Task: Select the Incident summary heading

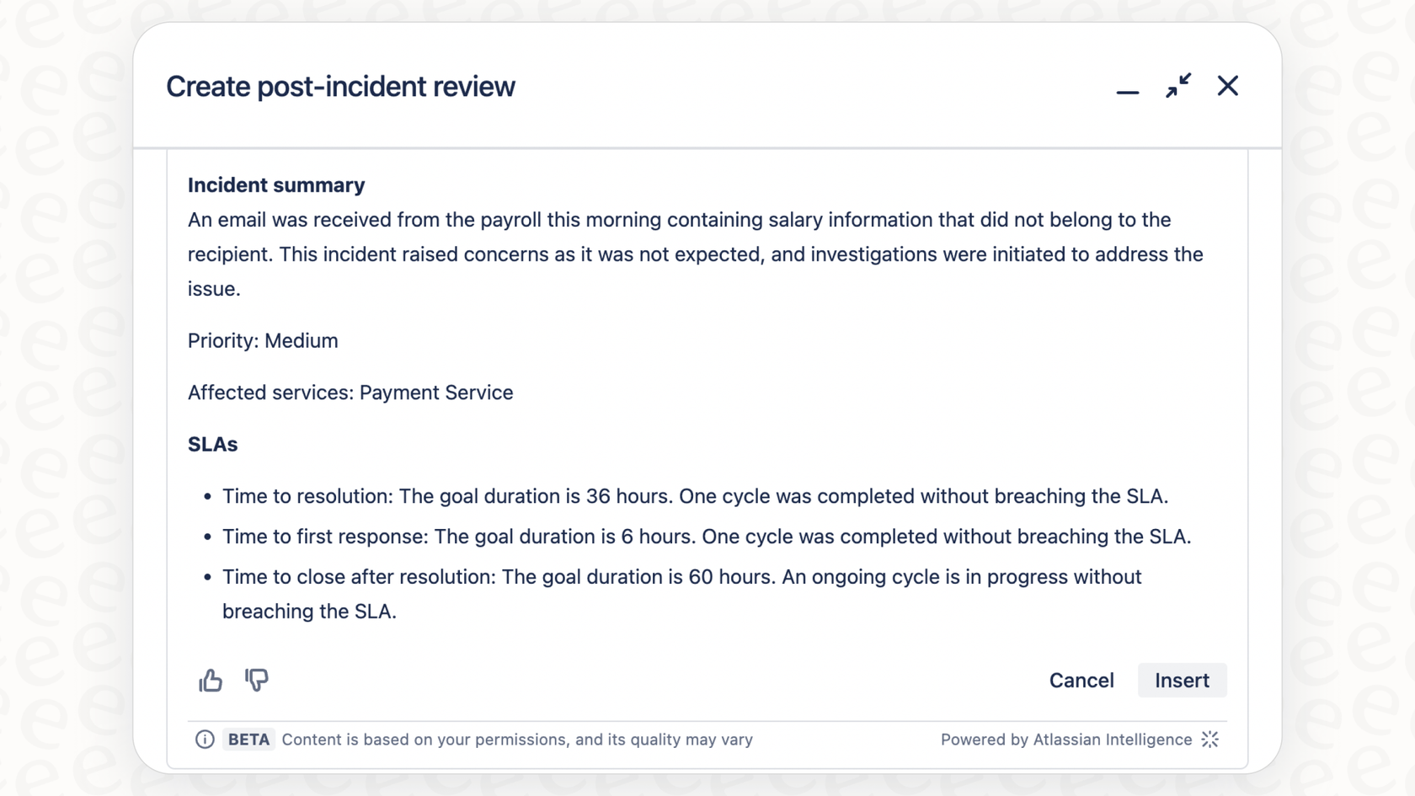Action: [276, 185]
